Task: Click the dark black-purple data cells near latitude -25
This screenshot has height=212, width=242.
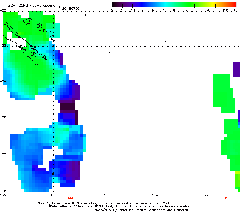Action: (67, 106)
